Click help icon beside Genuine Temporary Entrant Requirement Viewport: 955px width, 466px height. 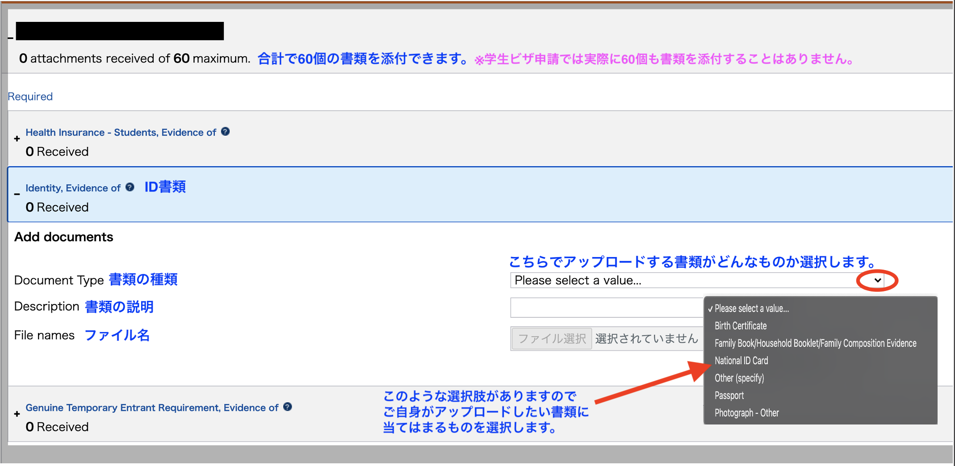[288, 407]
